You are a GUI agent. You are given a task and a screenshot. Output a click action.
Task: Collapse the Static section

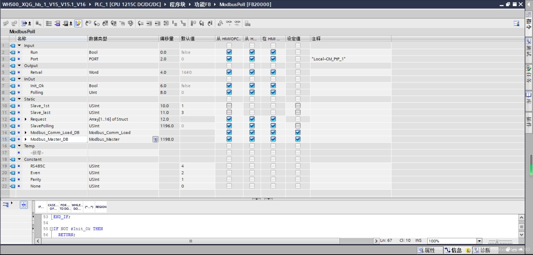(19, 99)
